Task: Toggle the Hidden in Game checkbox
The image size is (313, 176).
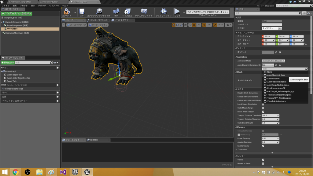Action: pyautogui.click(x=263, y=164)
